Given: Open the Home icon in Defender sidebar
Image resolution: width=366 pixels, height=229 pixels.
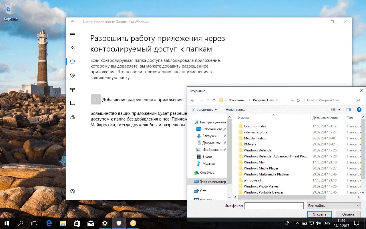Looking at the screenshot, I should [73, 48].
